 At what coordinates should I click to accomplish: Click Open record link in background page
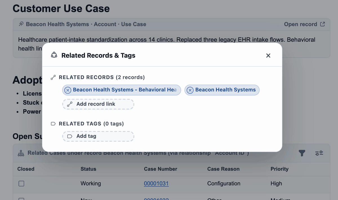pos(301,24)
